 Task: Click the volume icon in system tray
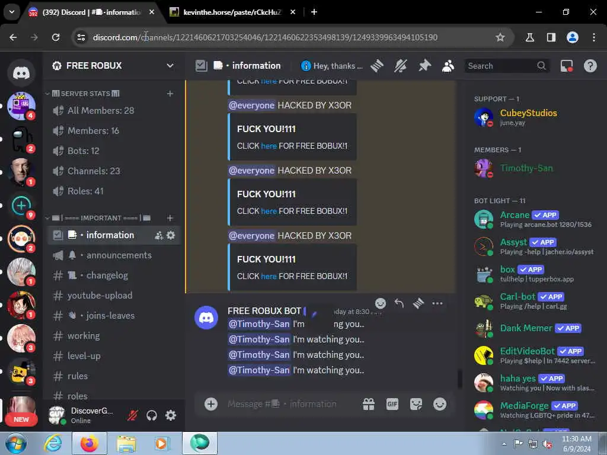click(x=547, y=444)
